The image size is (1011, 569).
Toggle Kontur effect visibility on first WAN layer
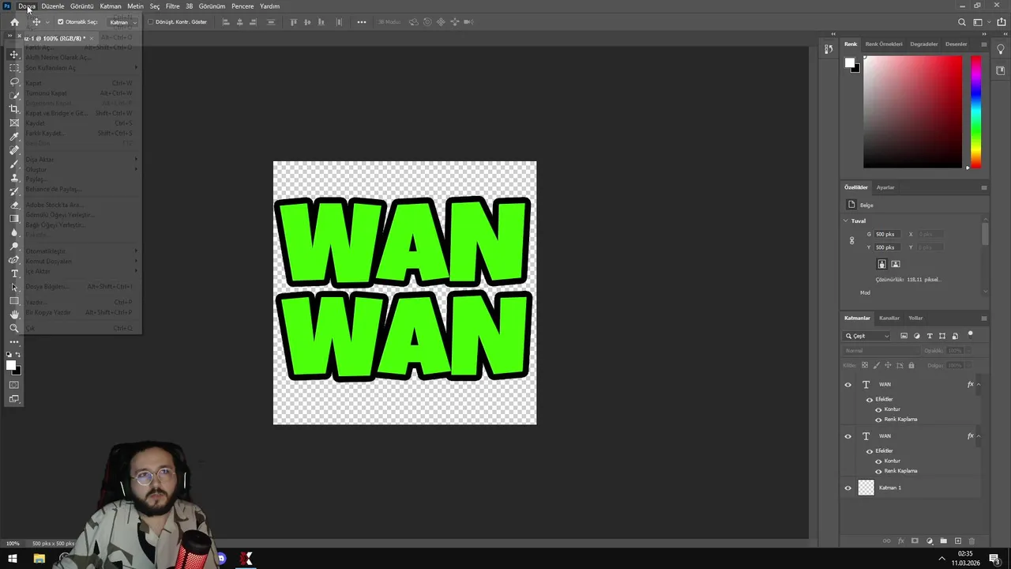878,409
